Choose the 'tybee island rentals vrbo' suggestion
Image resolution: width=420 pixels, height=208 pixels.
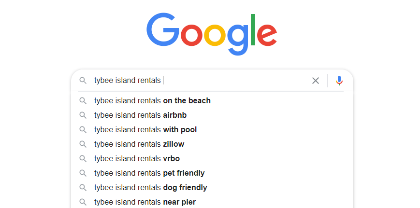212,159
